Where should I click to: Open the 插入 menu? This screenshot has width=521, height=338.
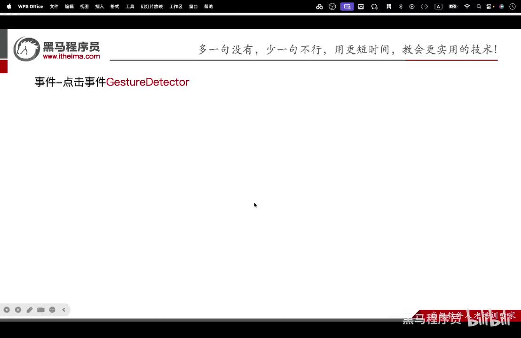click(99, 6)
